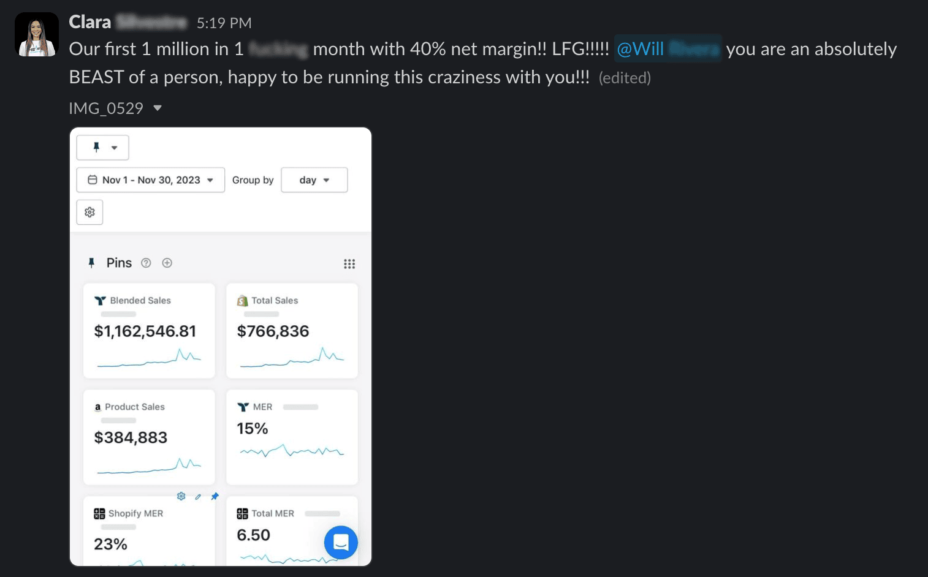Open the nine-dot grid layout icon

(x=349, y=264)
